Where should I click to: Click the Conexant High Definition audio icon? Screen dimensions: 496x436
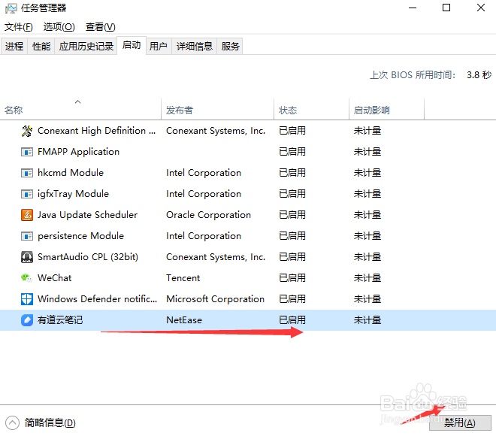tap(27, 131)
